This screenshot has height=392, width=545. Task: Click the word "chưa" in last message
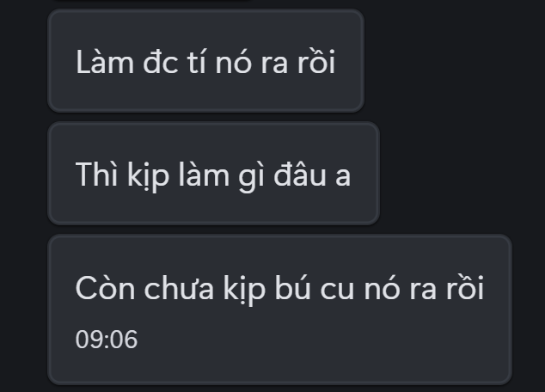[x=179, y=288]
